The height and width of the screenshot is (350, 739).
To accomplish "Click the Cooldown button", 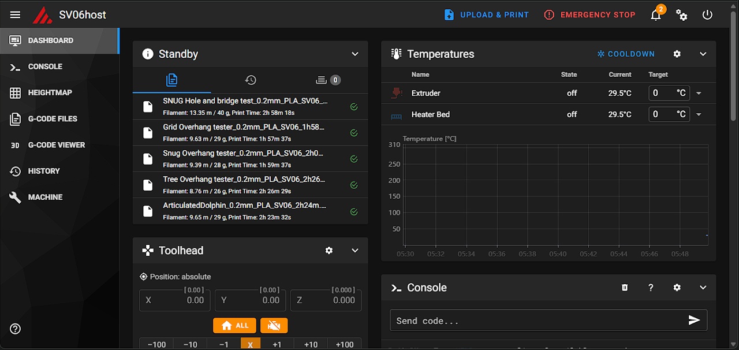I will point(626,54).
